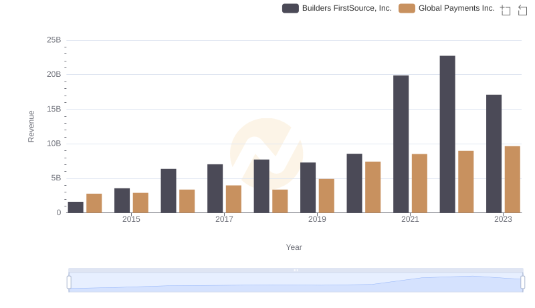Click the 2023 Global Payments orange bar
535x308 pixels.
pyautogui.click(x=512, y=180)
